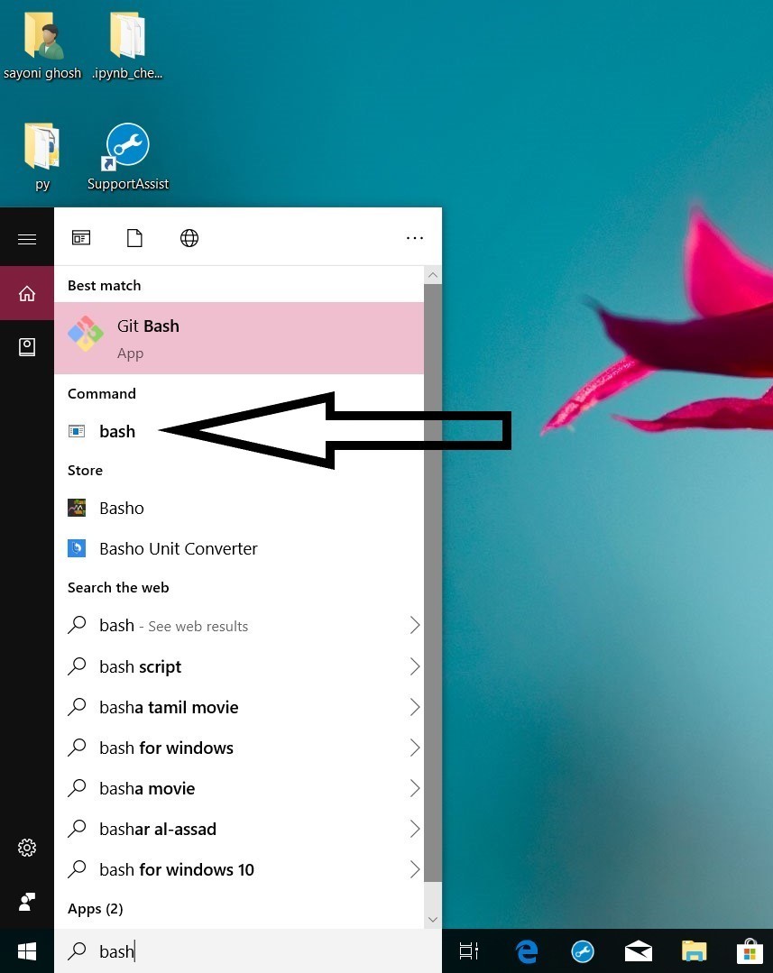Expand chevron next to bash for windows
Image resolution: width=773 pixels, height=973 pixels.
tap(415, 748)
